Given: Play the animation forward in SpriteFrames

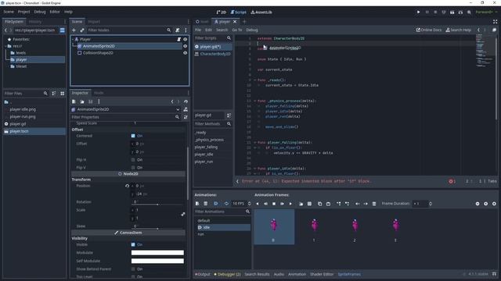Looking at the screenshot, I should click(x=290, y=204).
